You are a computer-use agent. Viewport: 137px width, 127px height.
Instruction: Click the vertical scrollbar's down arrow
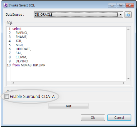[129, 79]
